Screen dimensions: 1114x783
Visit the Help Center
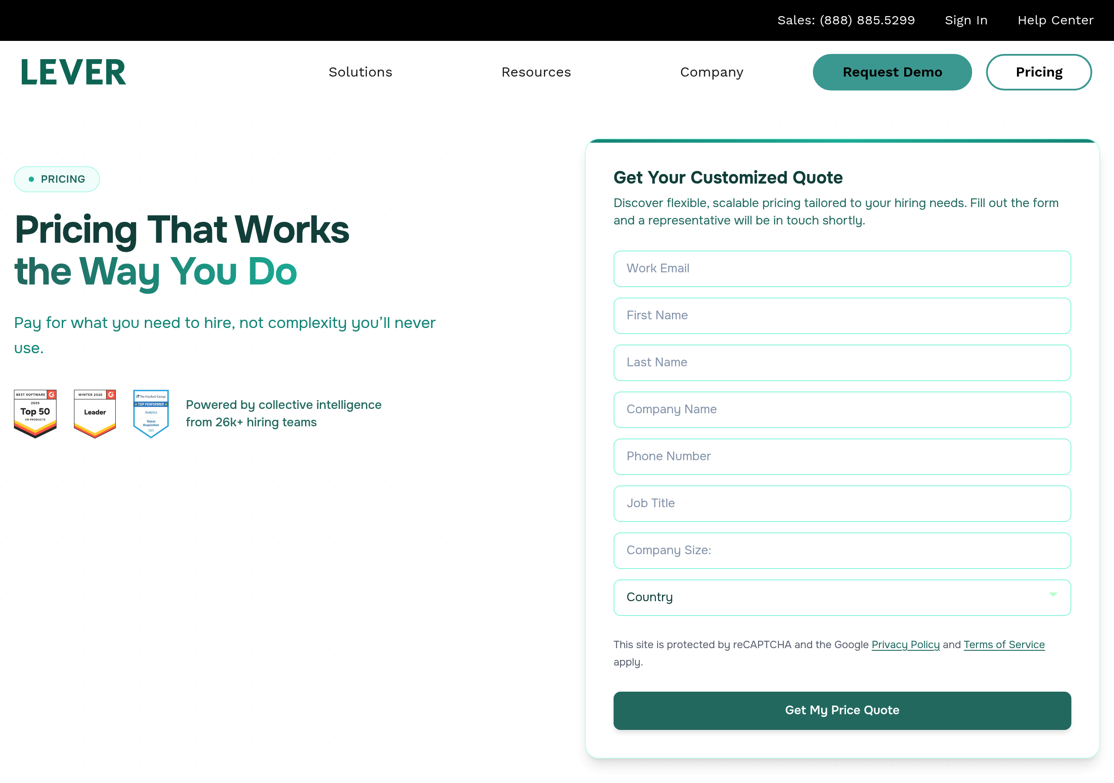pos(1055,20)
